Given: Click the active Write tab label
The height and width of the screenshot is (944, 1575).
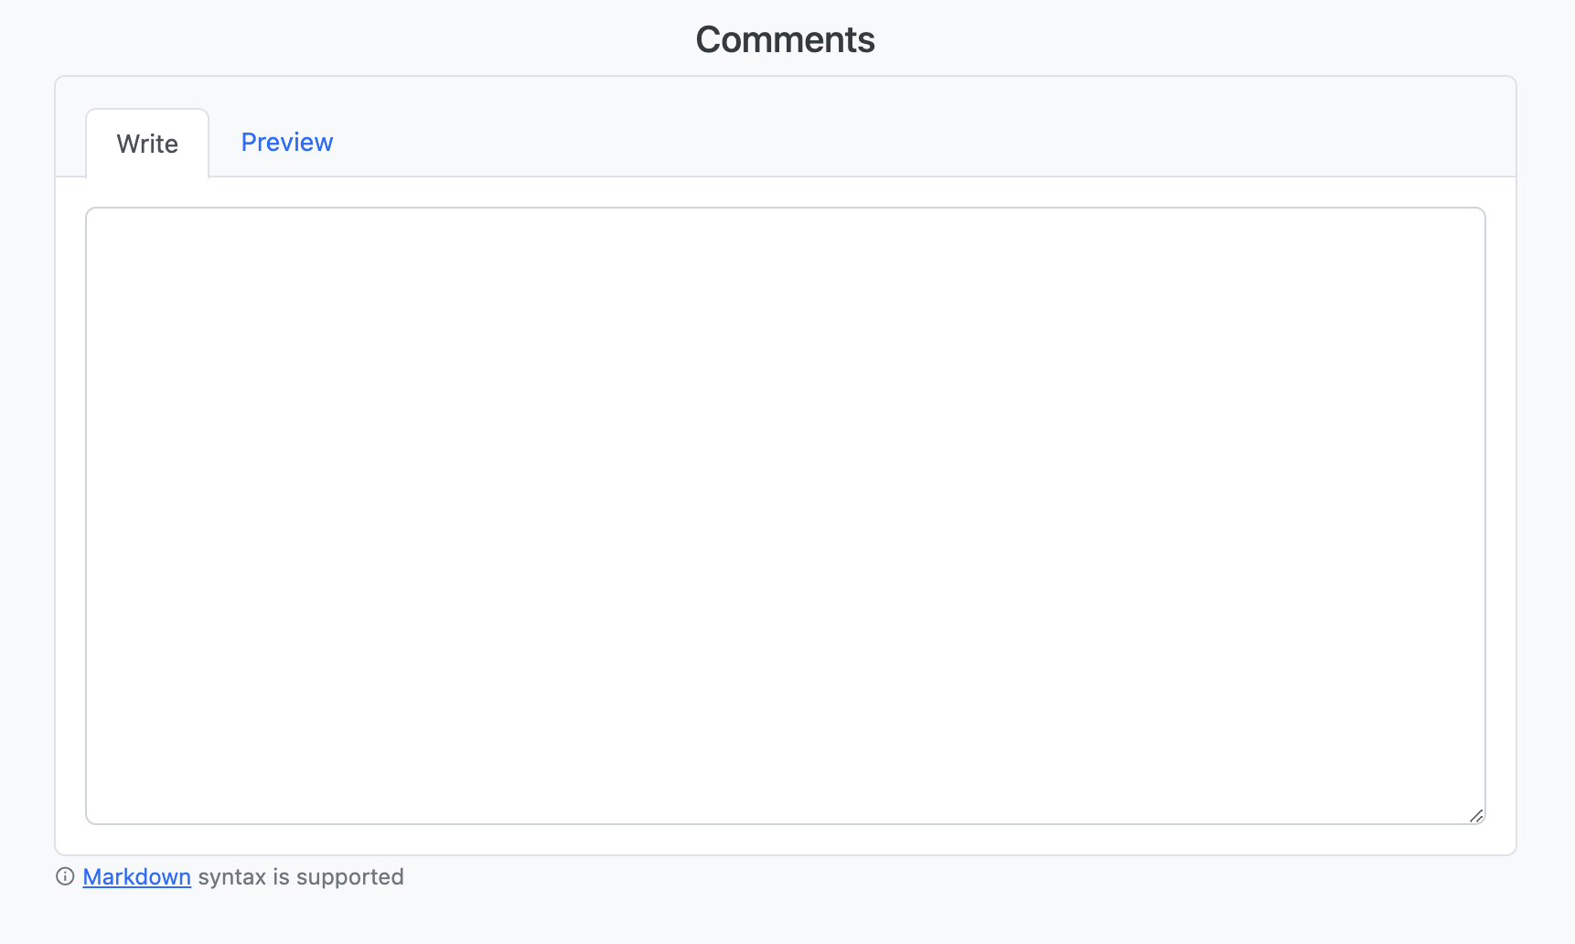Looking at the screenshot, I should 146,143.
